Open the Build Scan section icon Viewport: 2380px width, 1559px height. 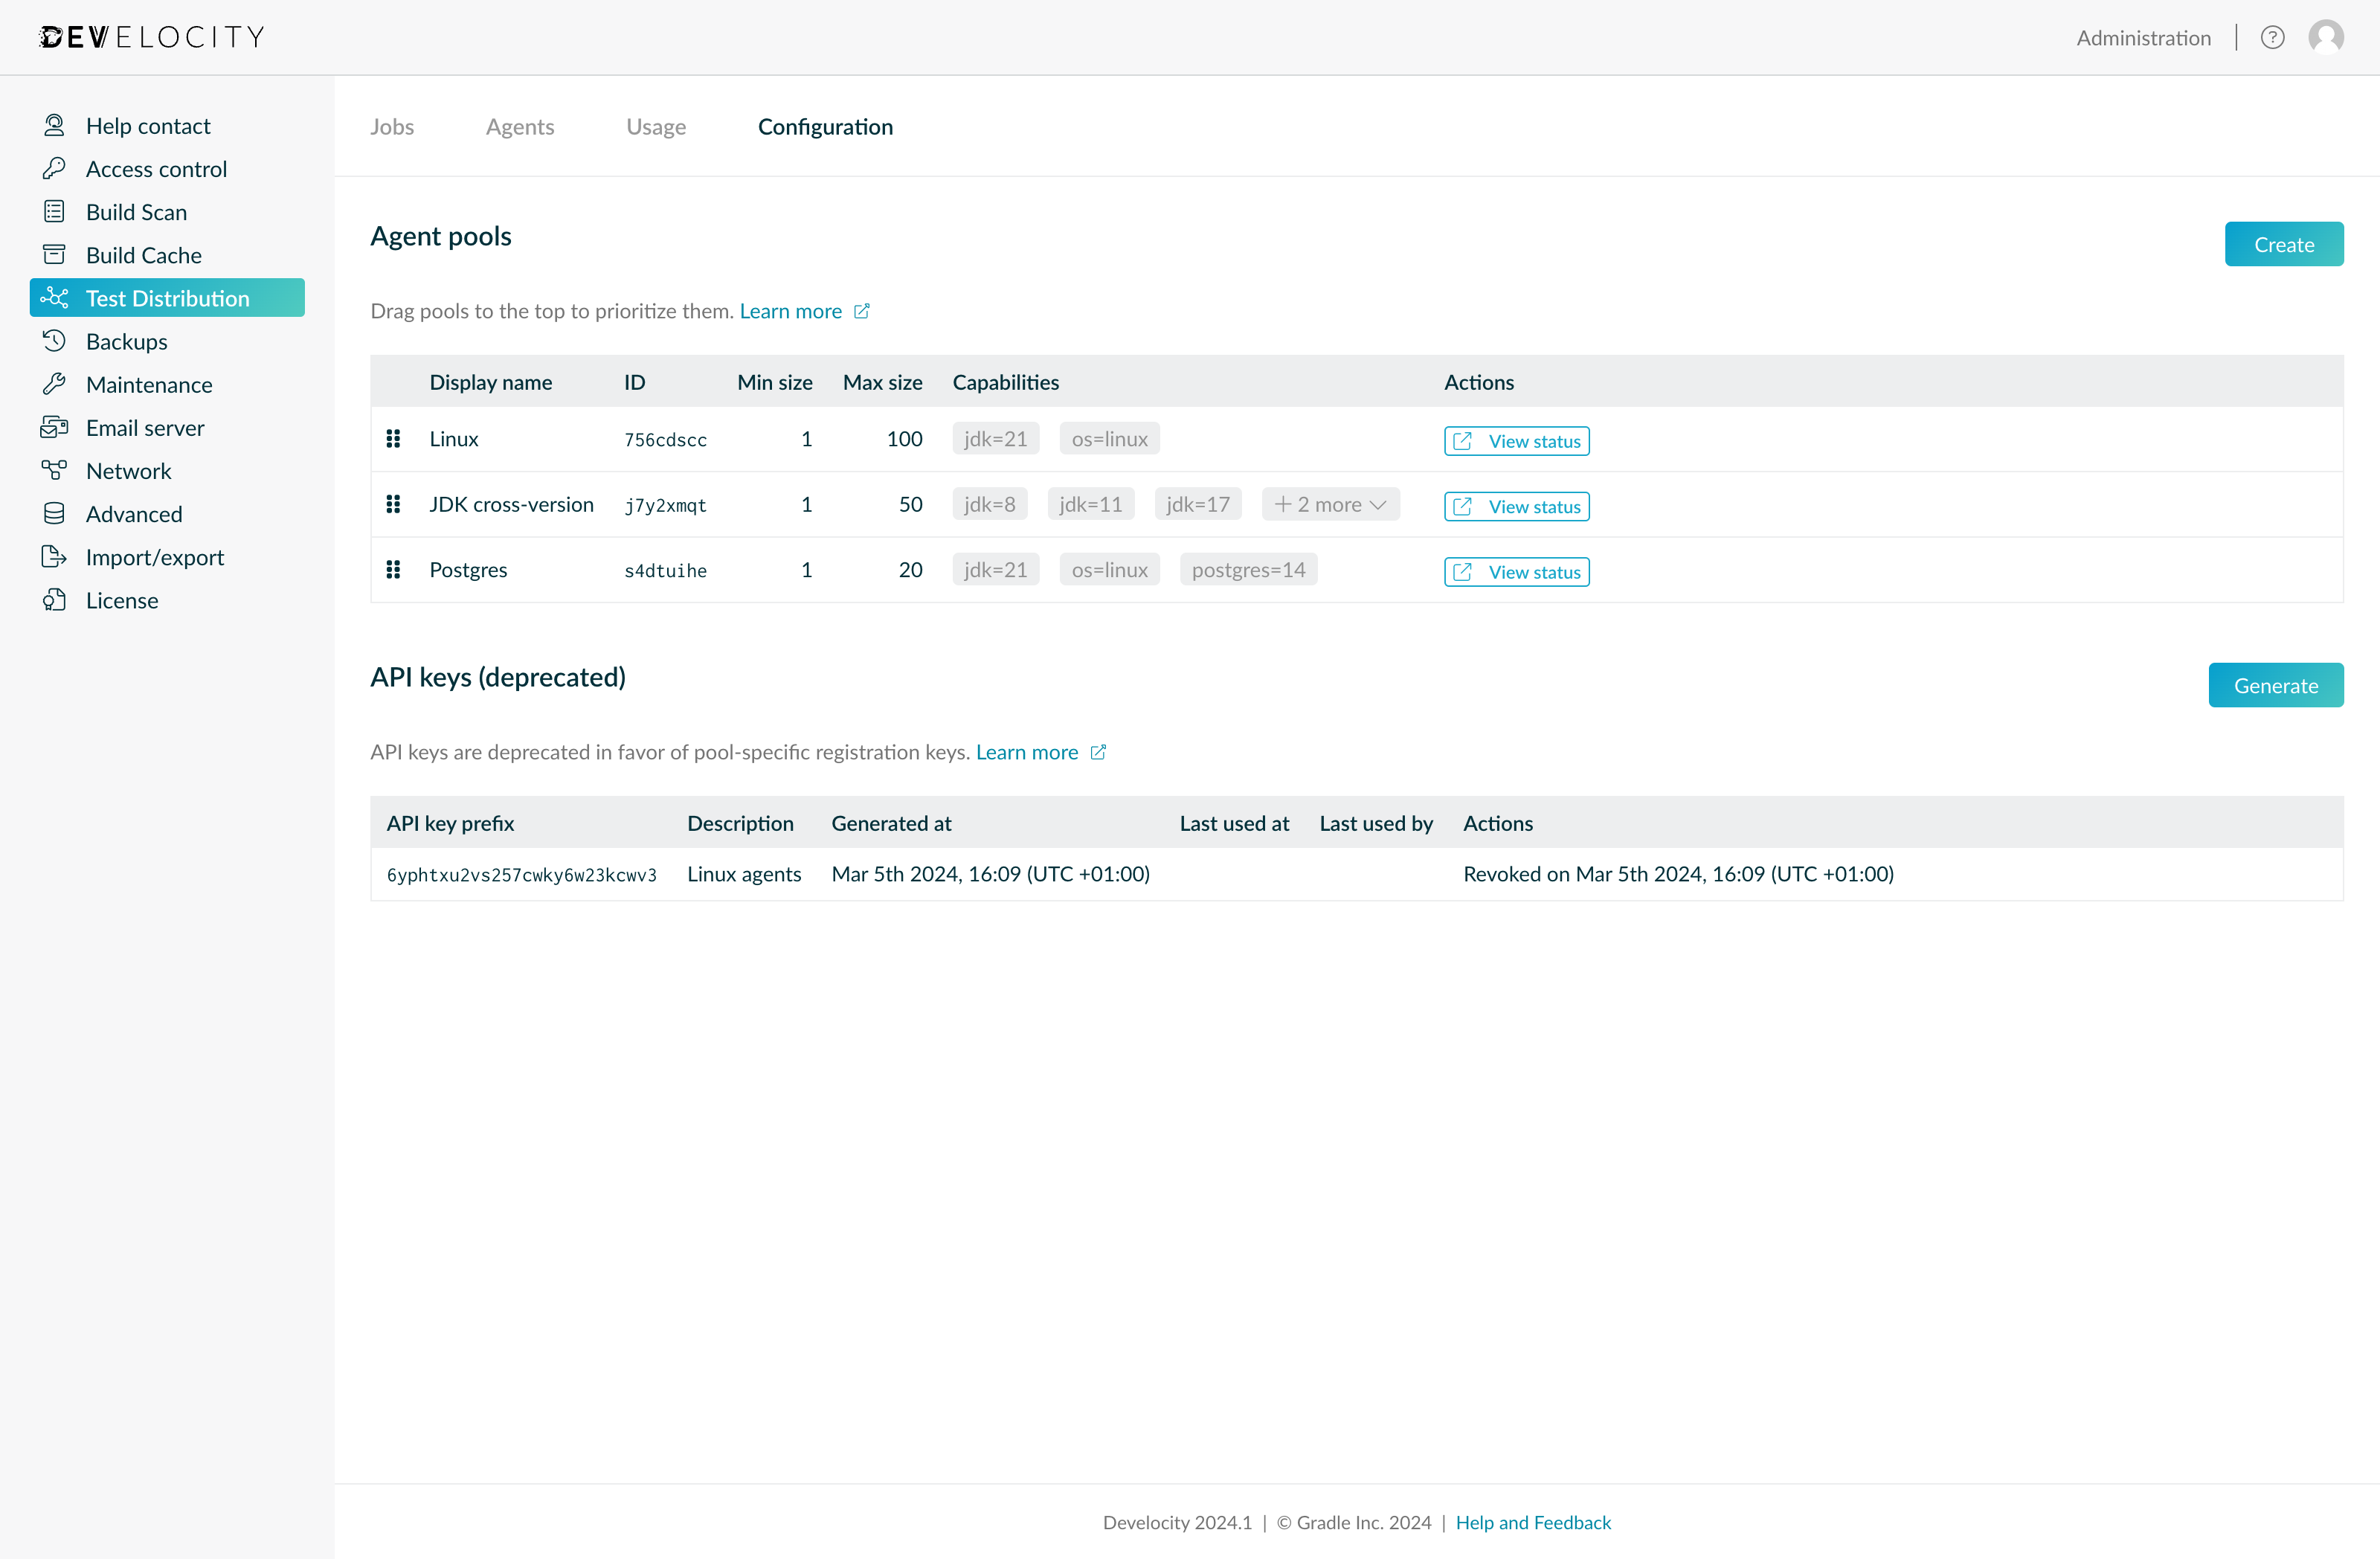click(x=55, y=211)
